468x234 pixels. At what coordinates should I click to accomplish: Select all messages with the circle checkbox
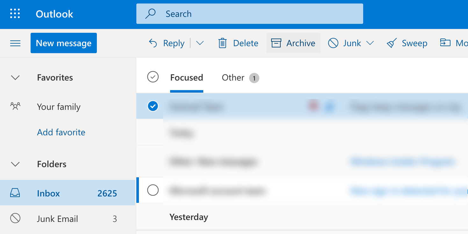(x=153, y=77)
